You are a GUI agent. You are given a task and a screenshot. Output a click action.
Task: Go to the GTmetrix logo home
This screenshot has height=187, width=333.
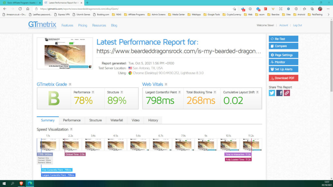click(42, 25)
